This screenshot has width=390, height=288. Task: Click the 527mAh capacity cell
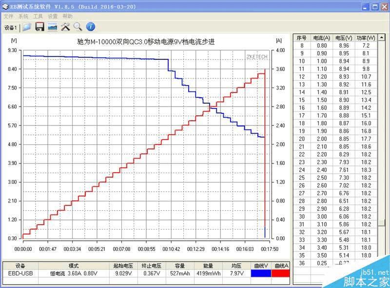(x=180, y=273)
